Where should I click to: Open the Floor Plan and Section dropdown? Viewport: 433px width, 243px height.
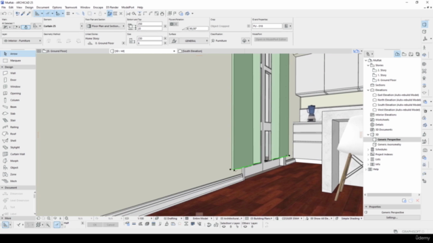pos(106,26)
